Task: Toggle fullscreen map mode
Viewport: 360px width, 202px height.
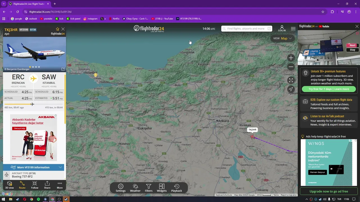Action: 291,80
